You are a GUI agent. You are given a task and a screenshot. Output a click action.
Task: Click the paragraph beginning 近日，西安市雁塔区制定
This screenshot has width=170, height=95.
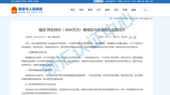pyautogui.click(x=82, y=45)
